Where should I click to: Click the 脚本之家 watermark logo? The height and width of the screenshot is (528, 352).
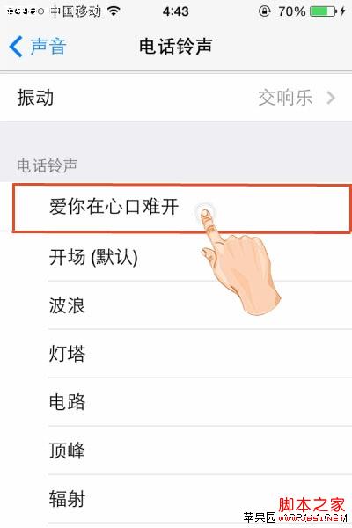click(x=312, y=504)
